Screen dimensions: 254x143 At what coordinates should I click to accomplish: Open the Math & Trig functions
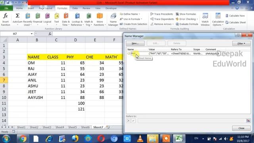click(x=89, y=19)
